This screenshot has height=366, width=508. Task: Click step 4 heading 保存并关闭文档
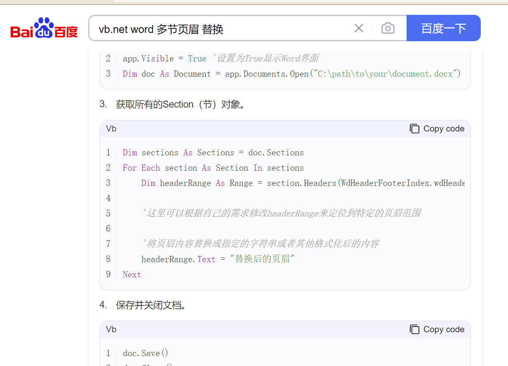[151, 305]
